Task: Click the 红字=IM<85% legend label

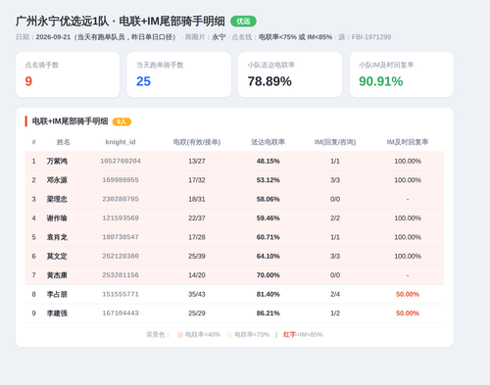Action: [x=303, y=334]
